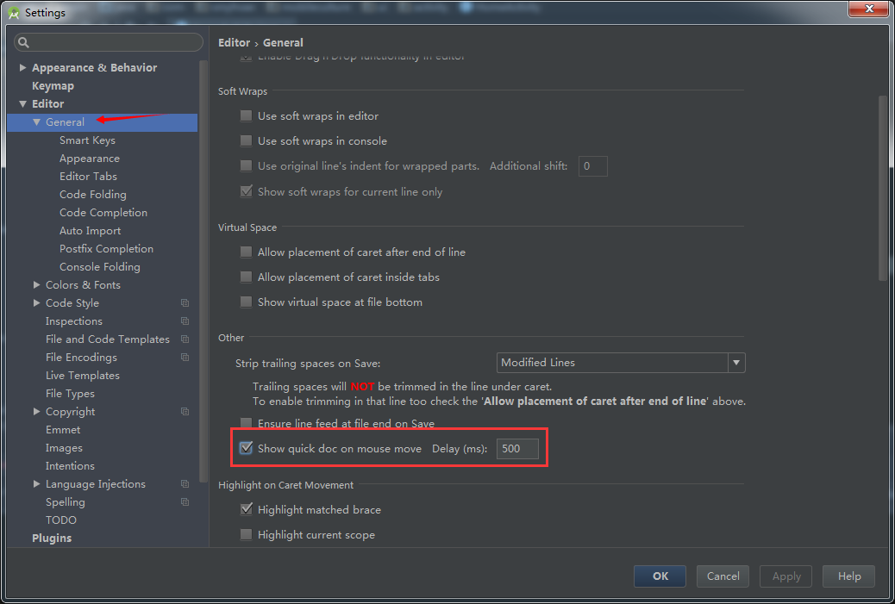Click the copy icon beside Inspections
Viewport: 895px width, 604px height.
click(x=185, y=321)
